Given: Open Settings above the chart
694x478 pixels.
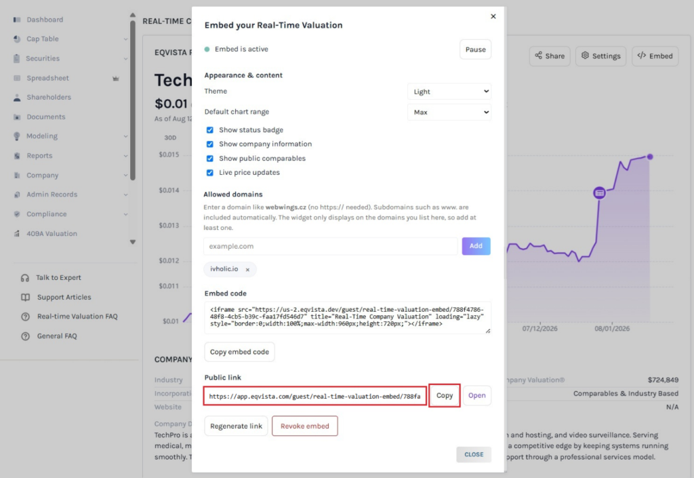Looking at the screenshot, I should coord(600,56).
